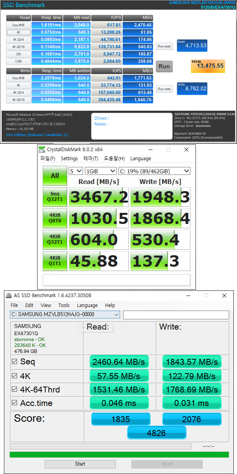This screenshot has width=237, height=474.
Task: Click the Pro Edition (Release Candidate 5) link
Action: (37, 135)
